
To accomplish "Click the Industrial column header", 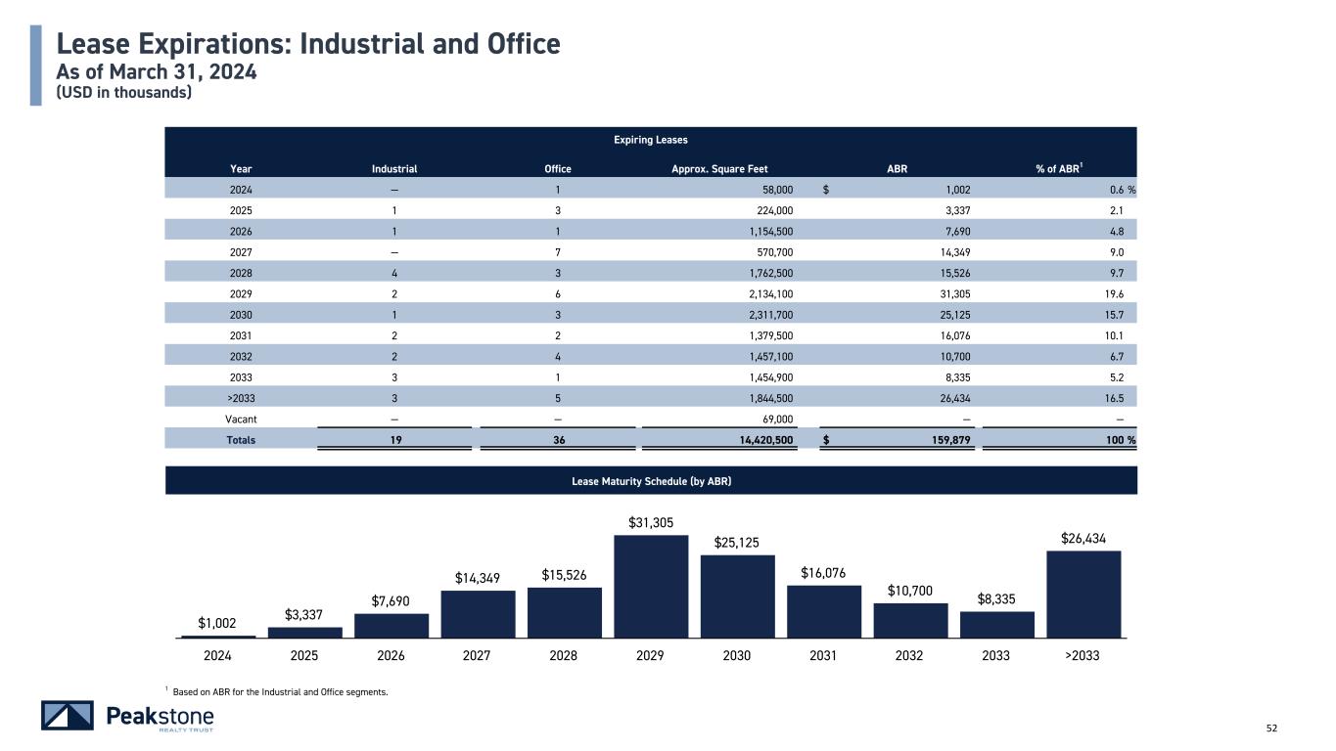I will pyautogui.click(x=394, y=168).
